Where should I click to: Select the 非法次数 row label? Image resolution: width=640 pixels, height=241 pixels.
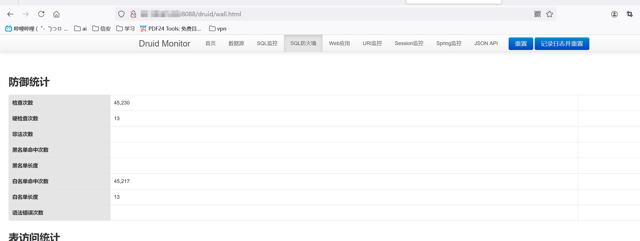(x=23, y=134)
